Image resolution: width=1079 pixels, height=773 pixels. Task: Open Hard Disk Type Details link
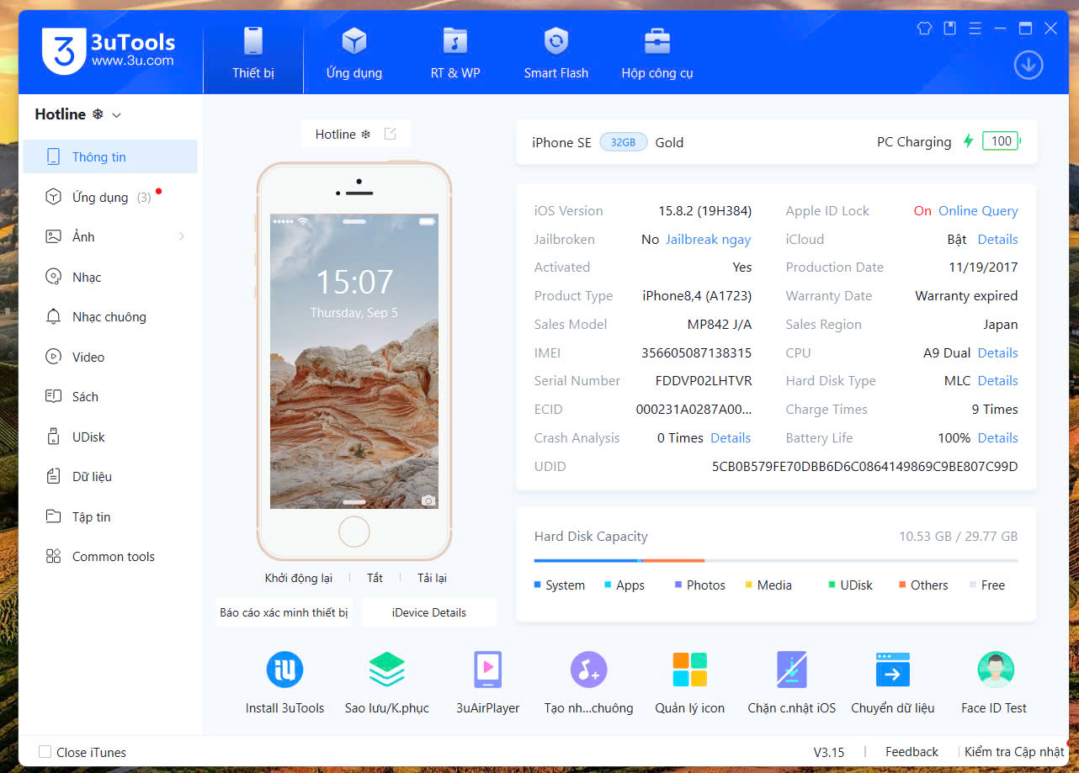tap(998, 380)
